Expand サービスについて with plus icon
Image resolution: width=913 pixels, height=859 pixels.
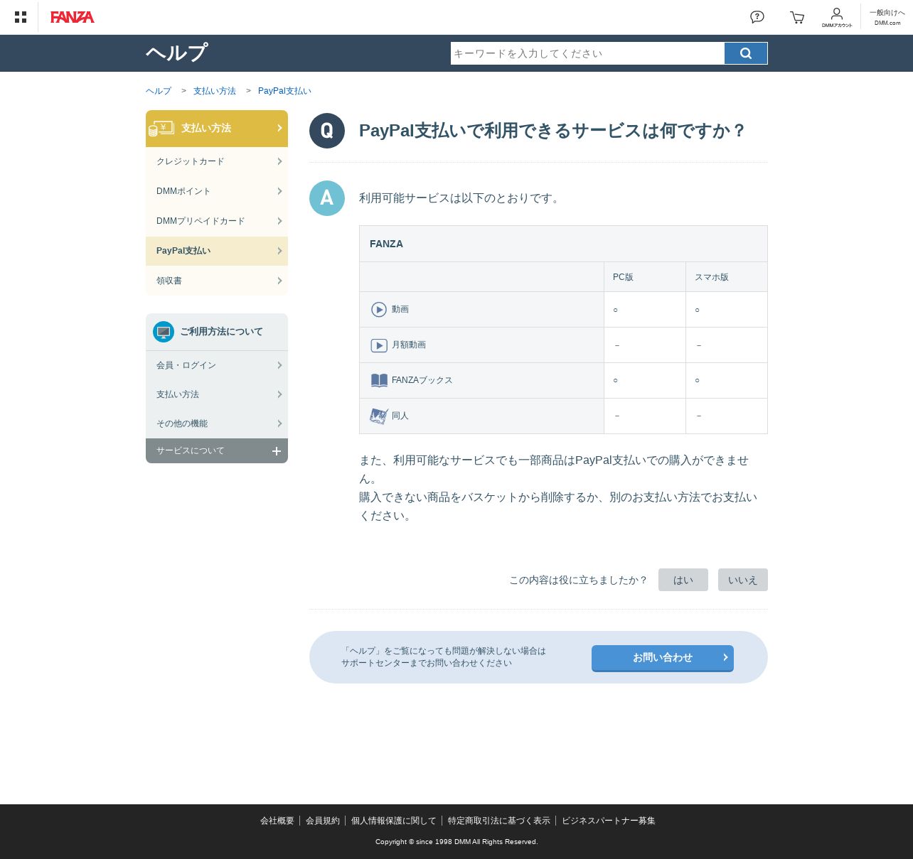click(277, 451)
